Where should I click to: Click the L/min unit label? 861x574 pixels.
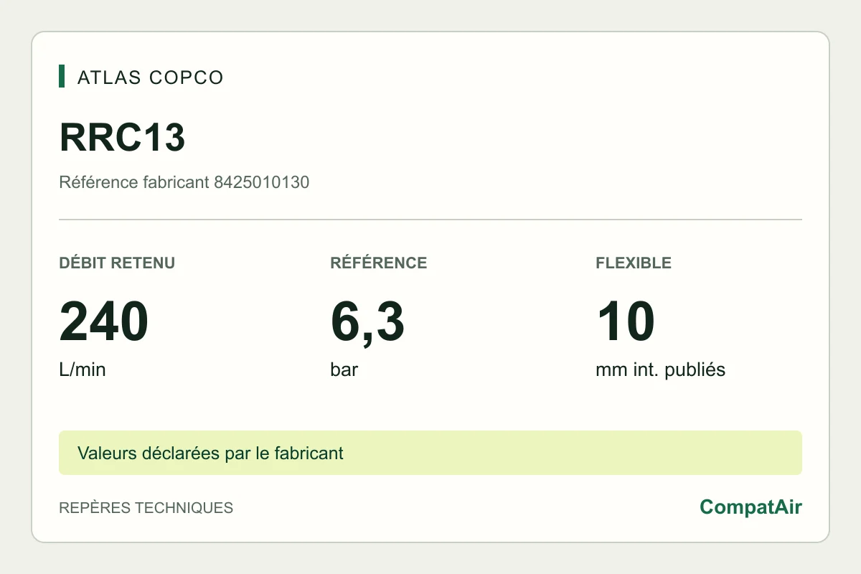pos(83,370)
